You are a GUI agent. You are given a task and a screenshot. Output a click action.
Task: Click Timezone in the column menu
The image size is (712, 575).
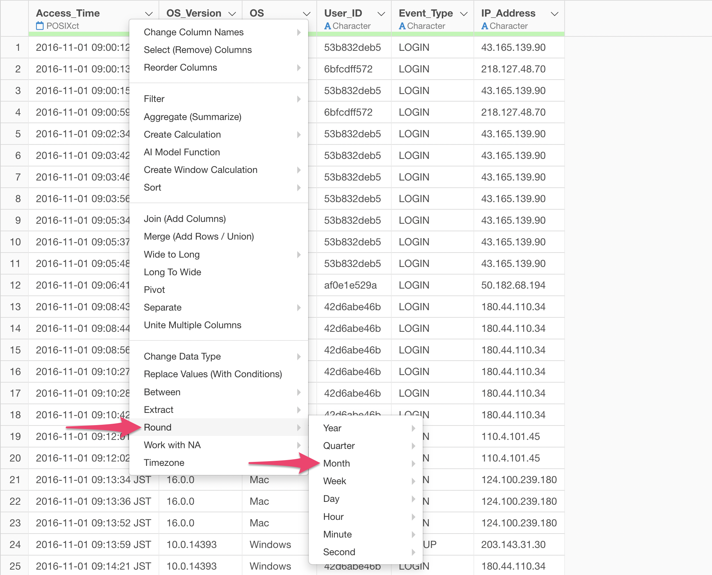tap(164, 463)
